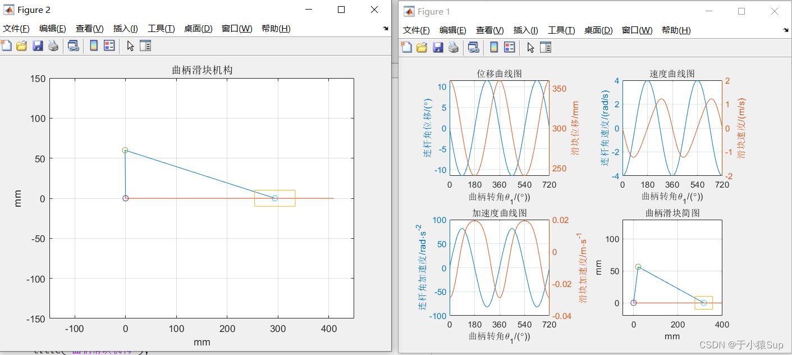792x355 pixels.
Task: Close the Figure 2 window
Action: (x=374, y=10)
